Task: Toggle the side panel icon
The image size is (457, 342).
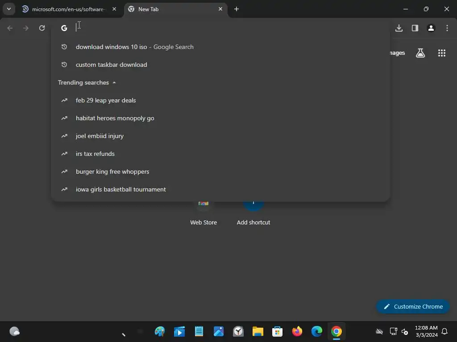Action: point(415,28)
